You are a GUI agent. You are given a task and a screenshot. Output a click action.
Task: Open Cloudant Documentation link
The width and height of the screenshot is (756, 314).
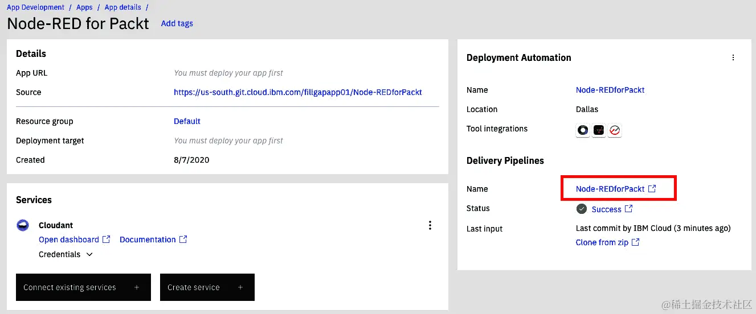coord(153,239)
